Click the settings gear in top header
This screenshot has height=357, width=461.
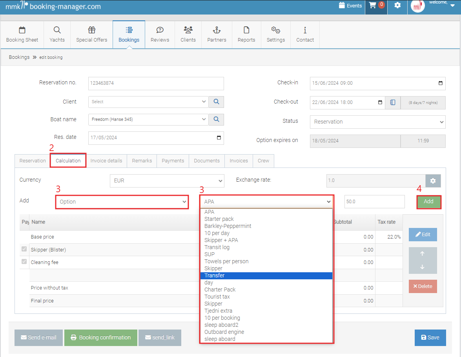click(x=397, y=5)
